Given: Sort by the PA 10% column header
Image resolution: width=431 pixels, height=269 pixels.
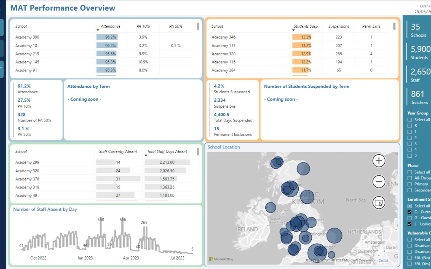Looking at the screenshot, I should coord(143,26).
